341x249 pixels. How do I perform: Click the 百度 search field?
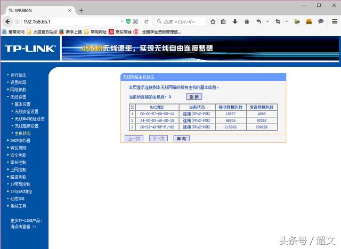181,21
